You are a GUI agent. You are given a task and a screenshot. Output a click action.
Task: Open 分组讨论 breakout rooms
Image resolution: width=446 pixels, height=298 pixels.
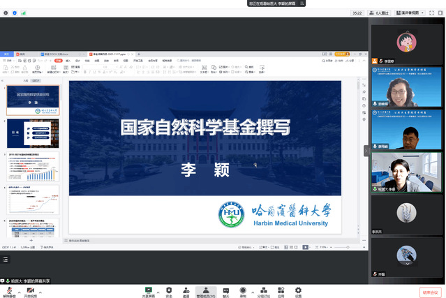(262, 289)
